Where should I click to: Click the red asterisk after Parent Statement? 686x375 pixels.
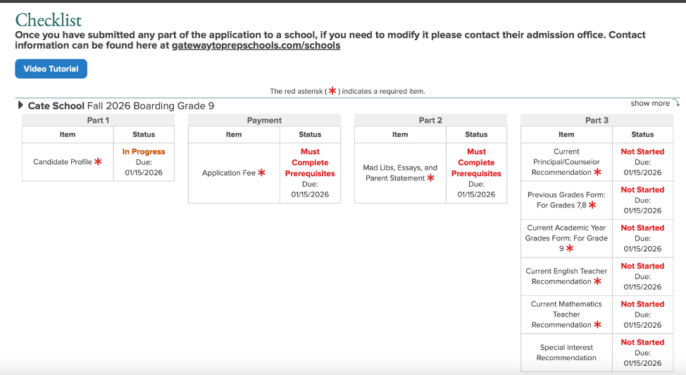point(430,178)
